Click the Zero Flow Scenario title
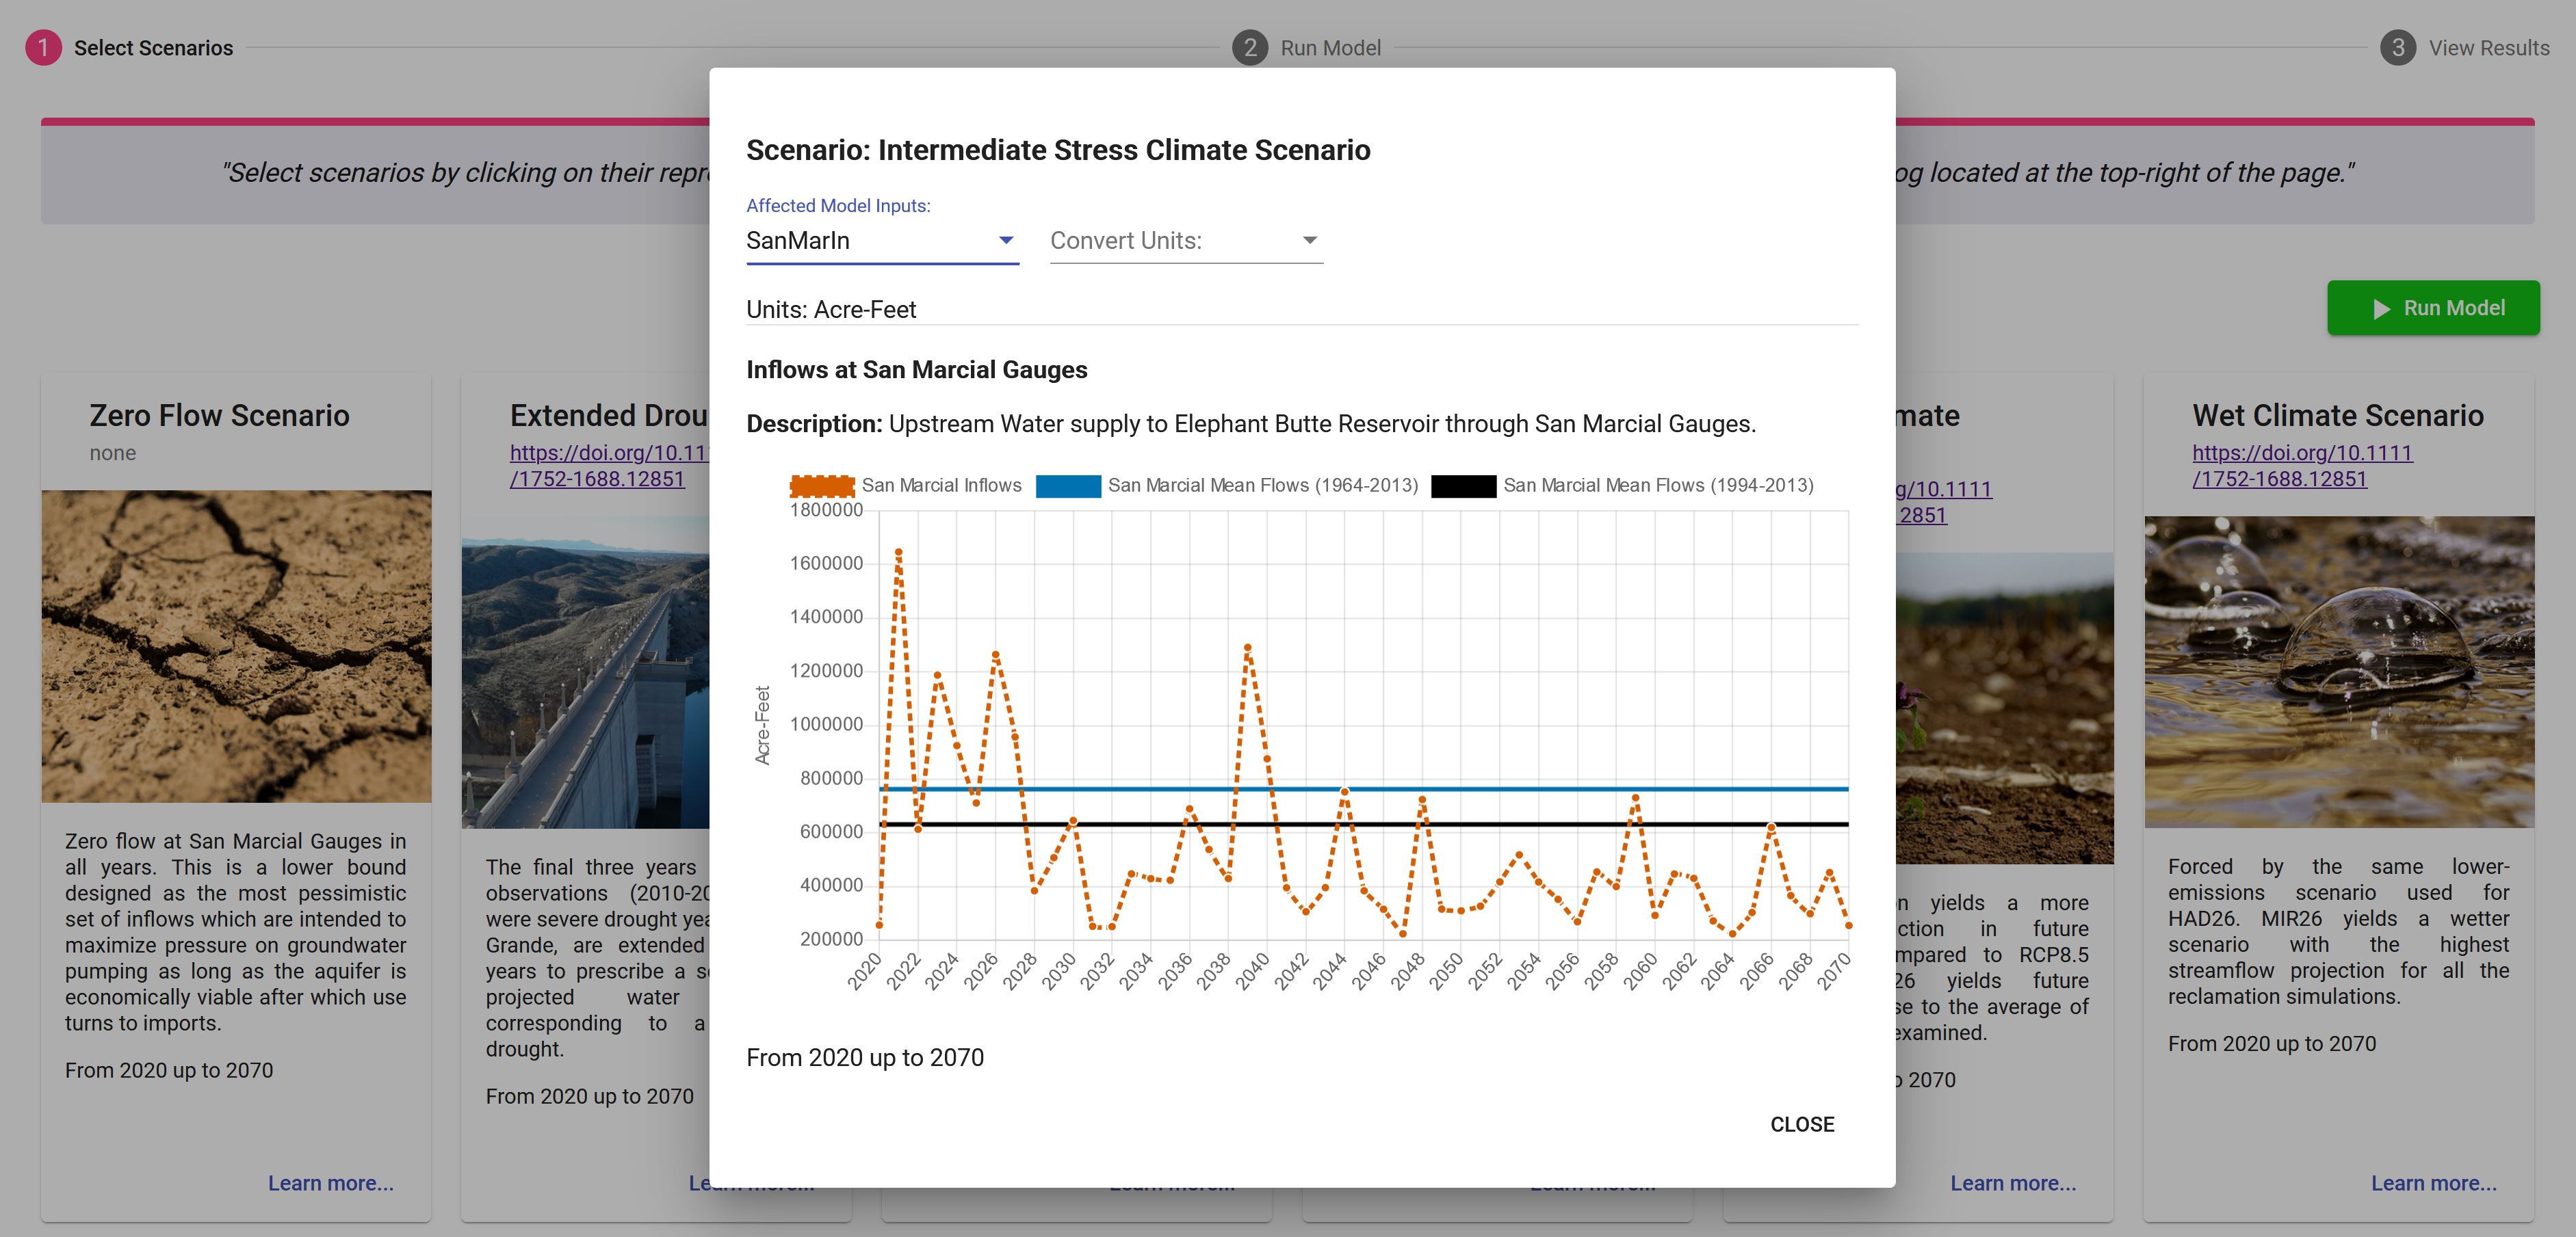Image resolution: width=2576 pixels, height=1237 pixels. click(219, 416)
